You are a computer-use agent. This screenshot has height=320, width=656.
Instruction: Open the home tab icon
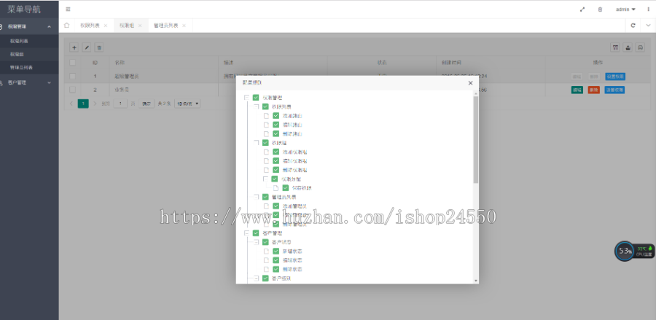point(66,26)
